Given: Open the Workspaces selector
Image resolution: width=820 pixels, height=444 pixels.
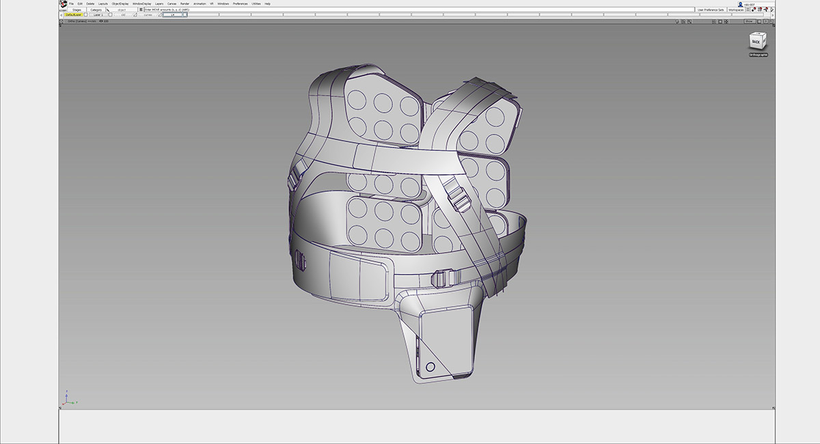Looking at the screenshot, I should point(737,10).
